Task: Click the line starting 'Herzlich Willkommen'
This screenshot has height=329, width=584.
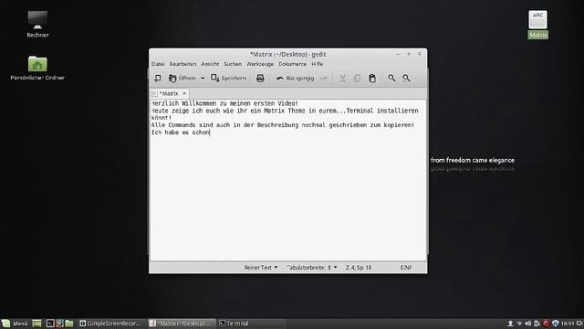Action: tap(224, 103)
